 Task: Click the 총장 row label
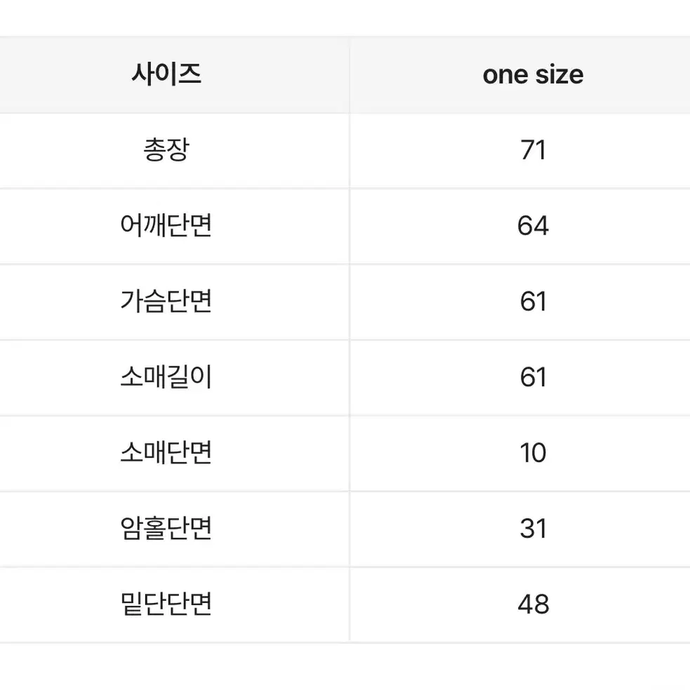click(166, 150)
